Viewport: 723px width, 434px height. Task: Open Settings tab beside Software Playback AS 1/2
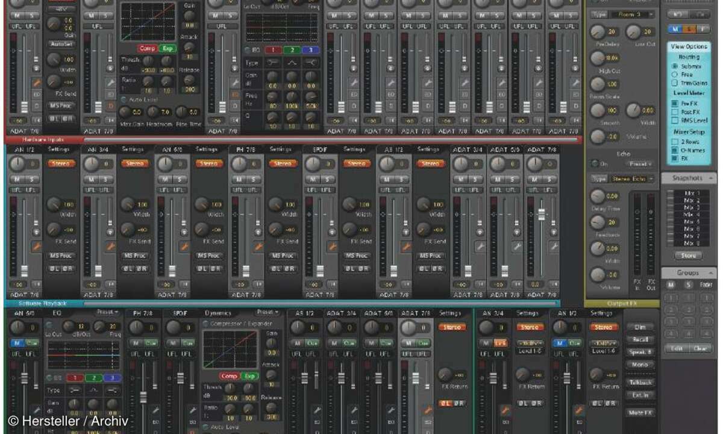(x=429, y=149)
